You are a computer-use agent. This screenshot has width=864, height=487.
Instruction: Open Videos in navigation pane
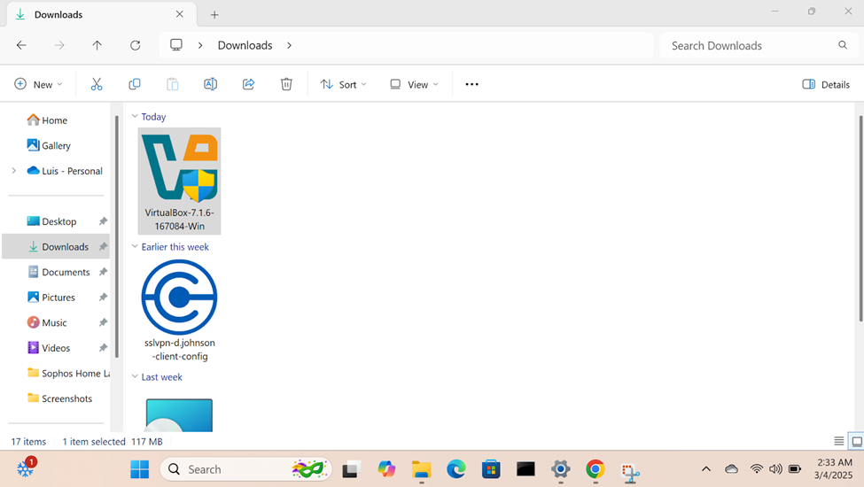pos(55,348)
